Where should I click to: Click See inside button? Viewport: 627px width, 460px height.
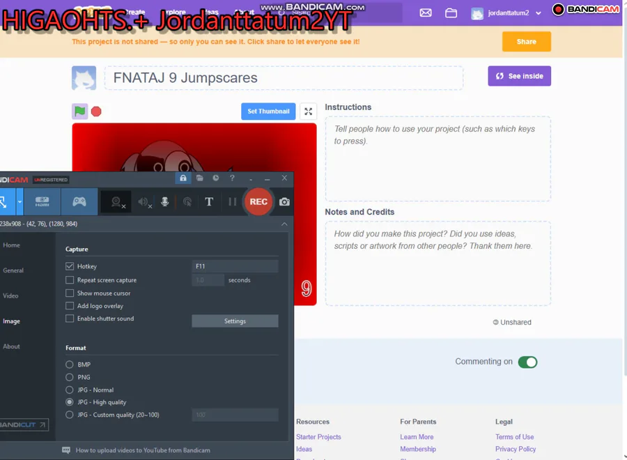tap(520, 76)
